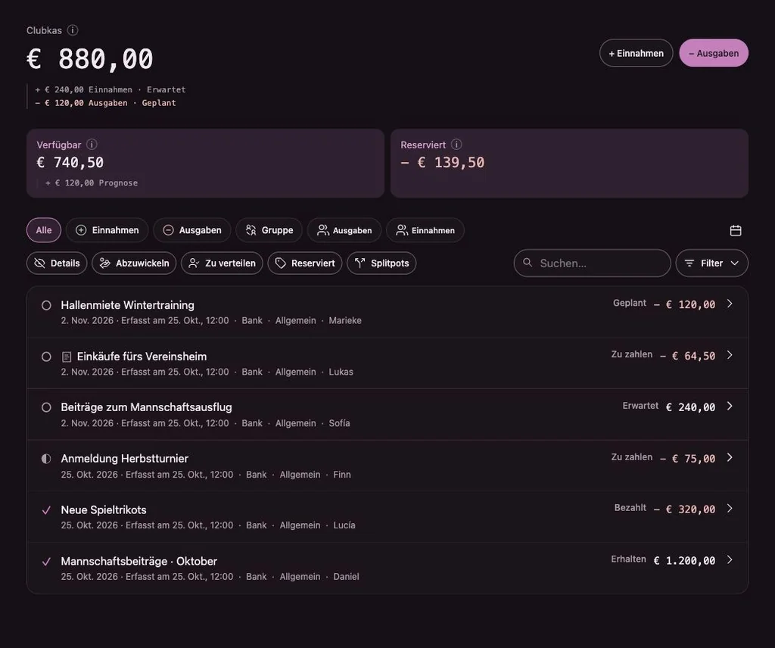Expand Anmeldung Herbstturnier row chevron

click(730, 457)
